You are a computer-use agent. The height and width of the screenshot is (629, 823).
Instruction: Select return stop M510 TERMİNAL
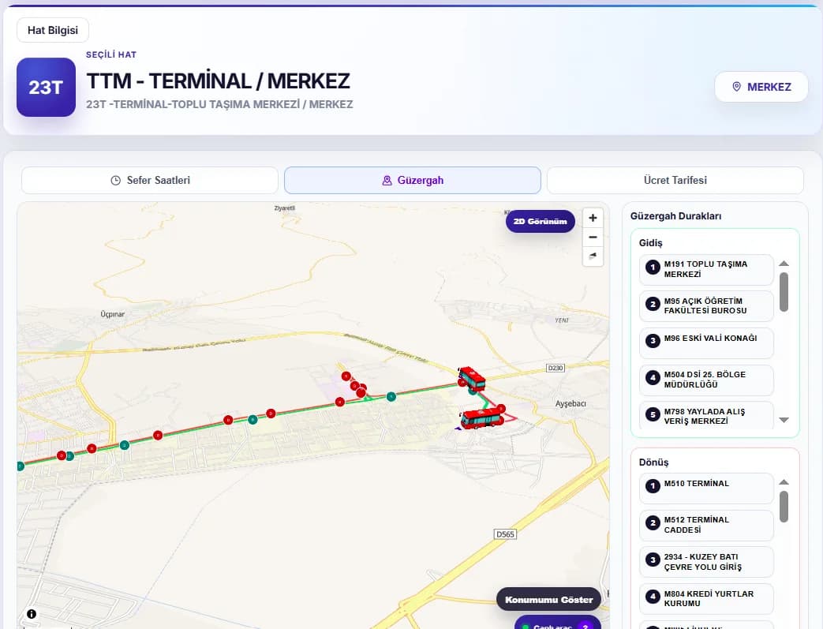[x=706, y=489]
